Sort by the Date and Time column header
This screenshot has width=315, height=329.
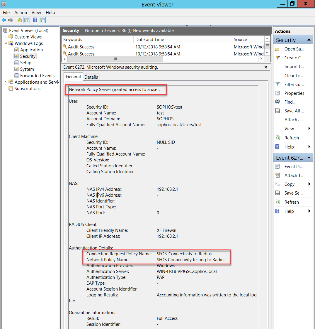(183, 39)
